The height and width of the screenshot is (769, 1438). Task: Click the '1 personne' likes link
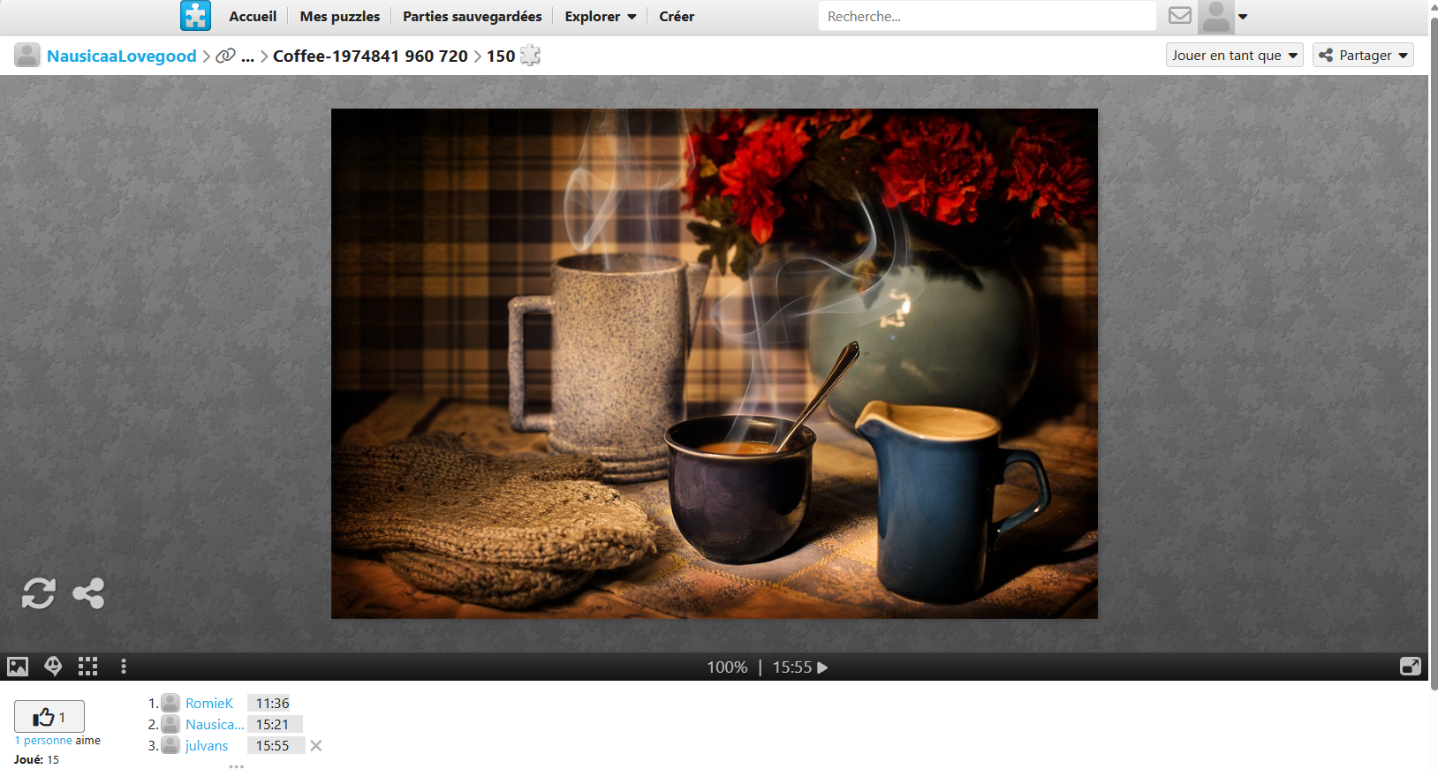(43, 741)
